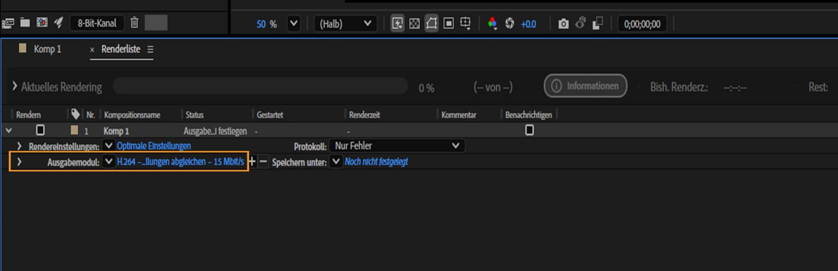The height and width of the screenshot is (271, 838).
Task: Click the trash icon to delete selected item
Action: click(x=134, y=22)
